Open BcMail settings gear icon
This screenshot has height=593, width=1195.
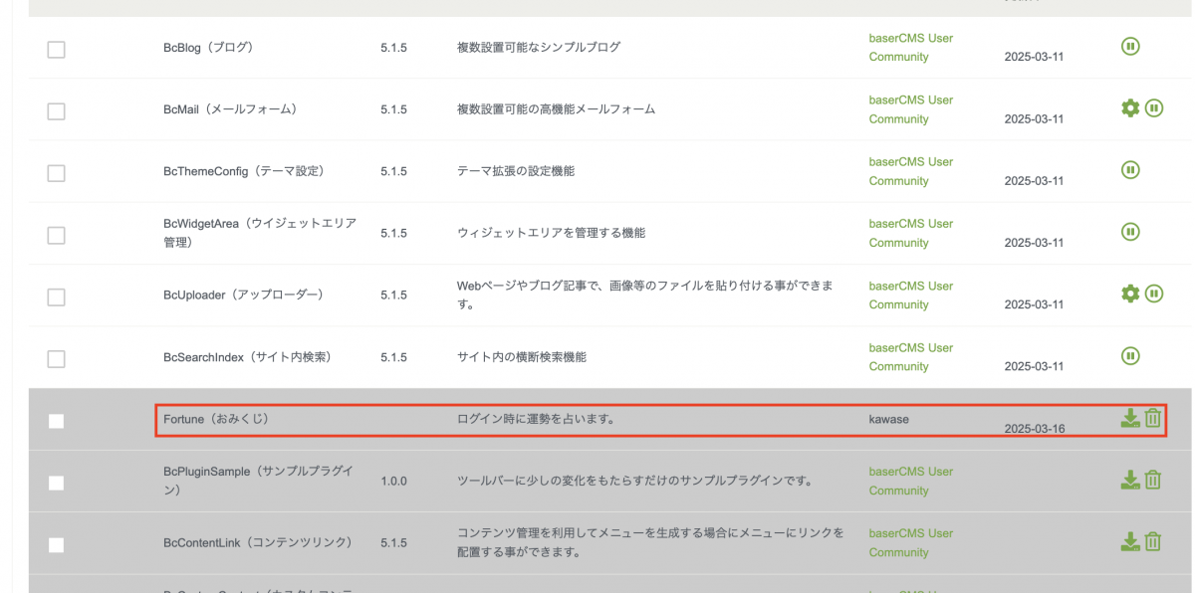[1130, 107]
